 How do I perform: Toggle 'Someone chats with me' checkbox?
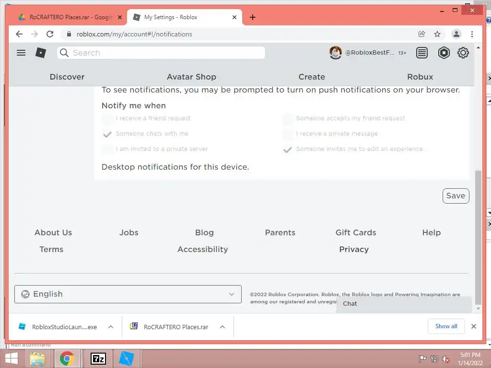pyautogui.click(x=107, y=134)
